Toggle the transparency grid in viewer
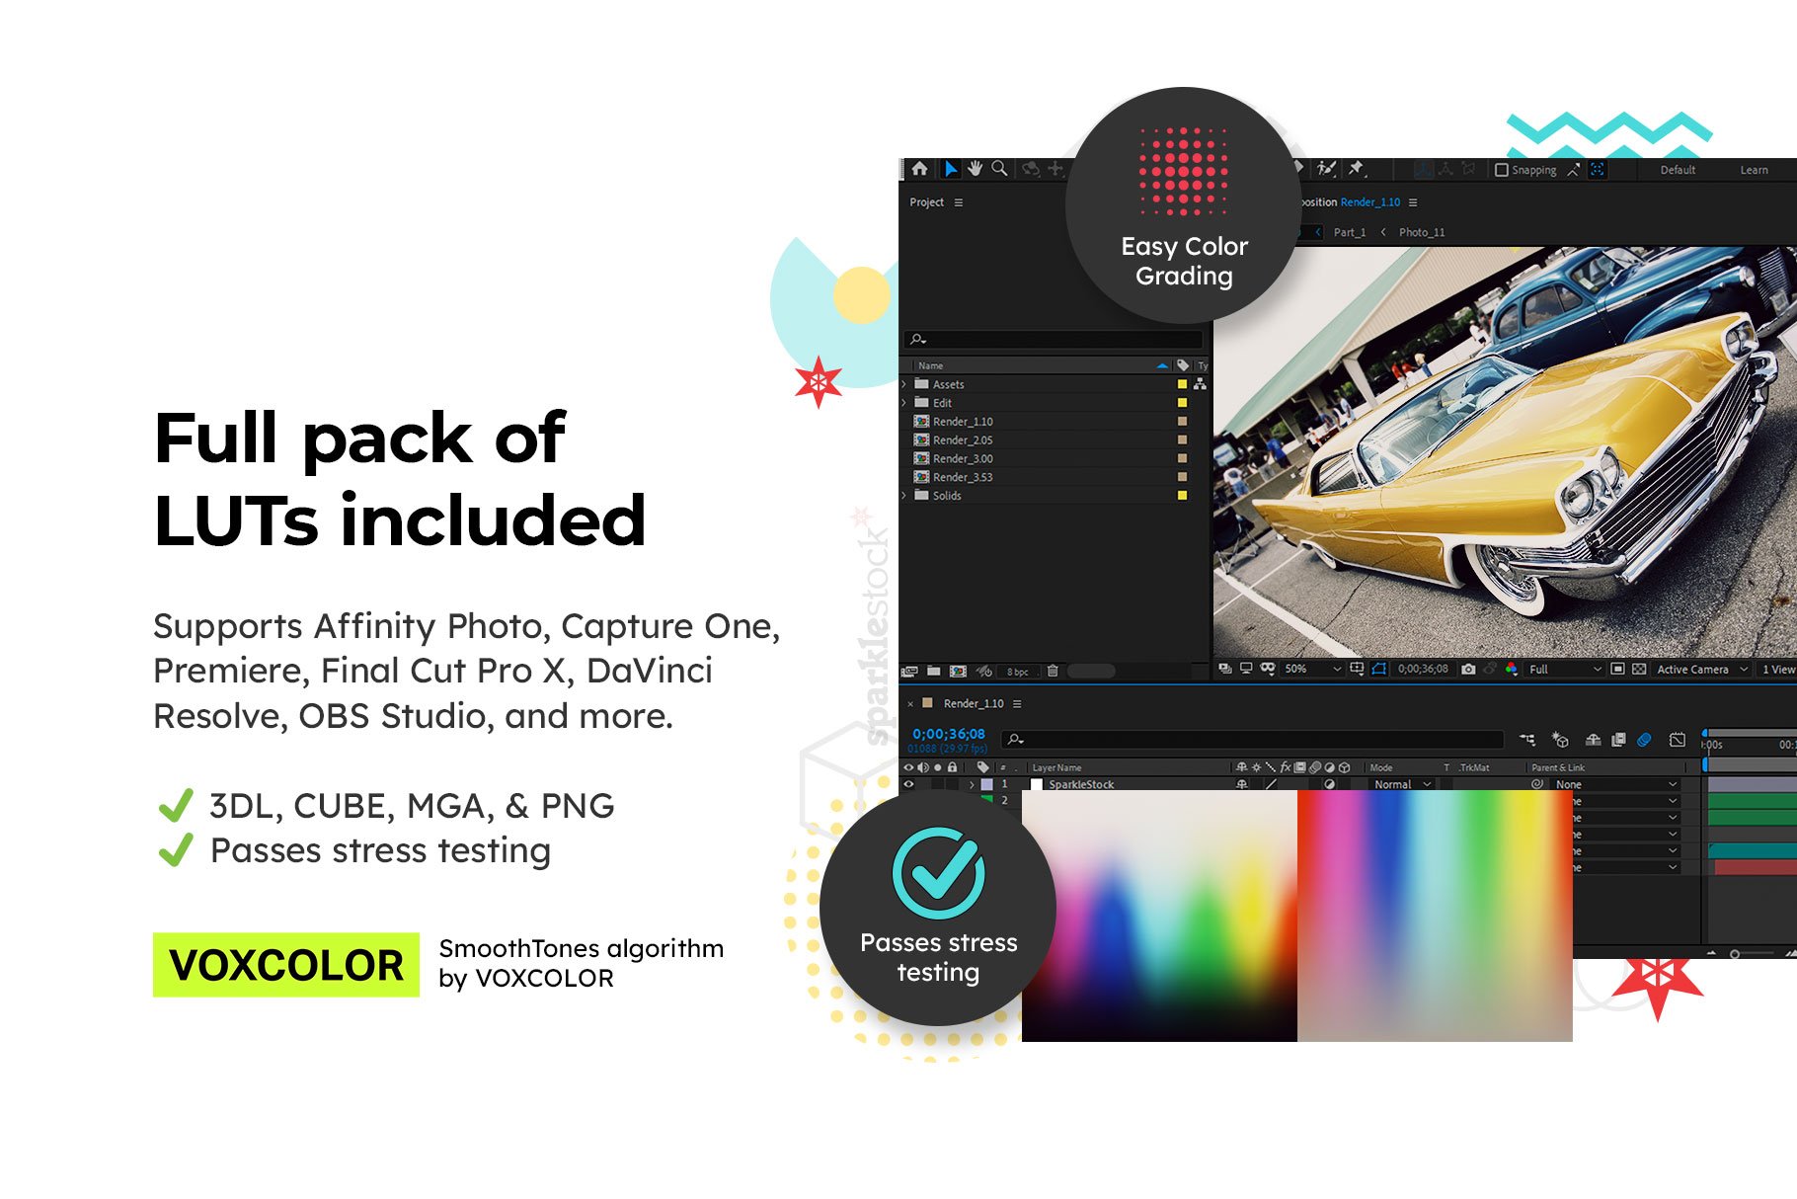1797x1199 pixels. click(x=1639, y=669)
